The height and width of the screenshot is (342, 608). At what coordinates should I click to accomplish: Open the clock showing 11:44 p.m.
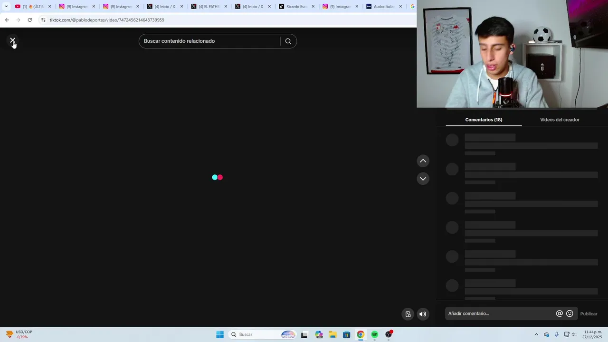[593, 334]
